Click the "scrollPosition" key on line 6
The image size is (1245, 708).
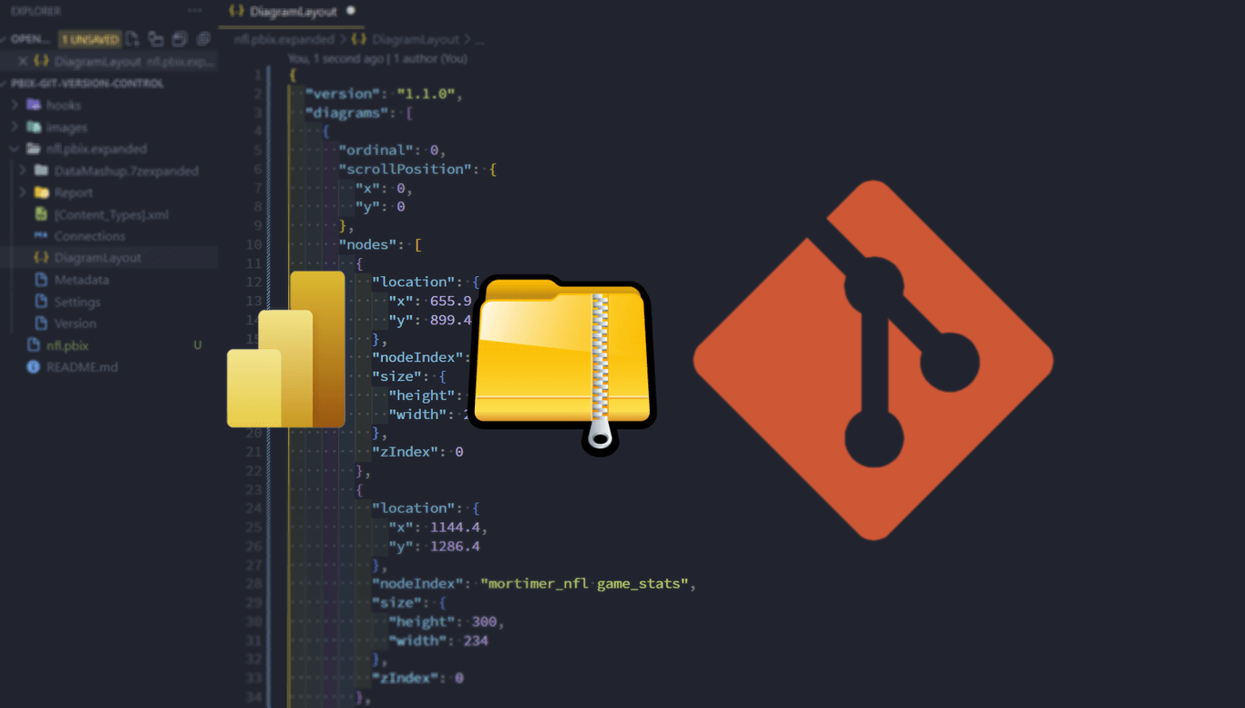[x=406, y=169]
